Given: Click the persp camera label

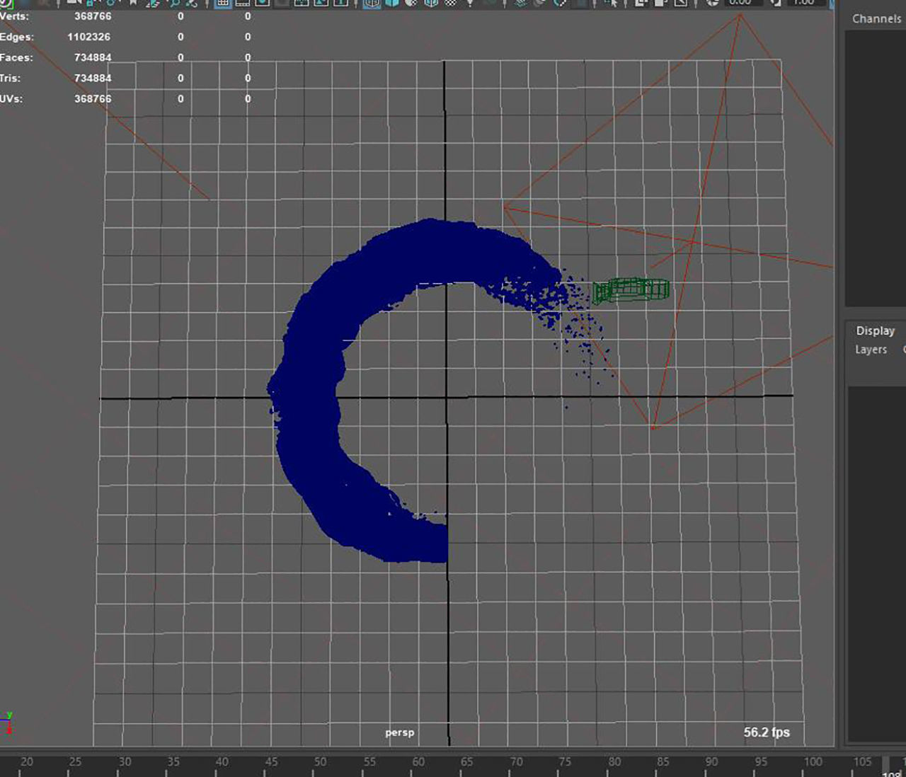Looking at the screenshot, I should coord(399,732).
